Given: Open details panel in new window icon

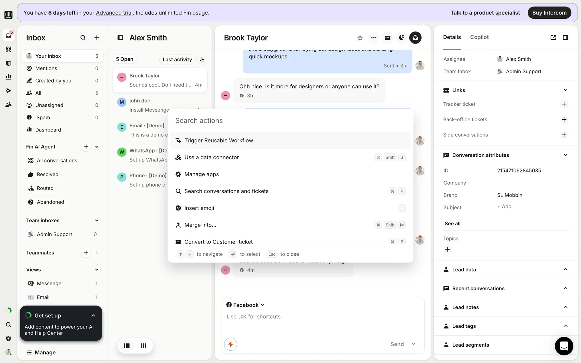Looking at the screenshot, I should [x=553, y=38].
